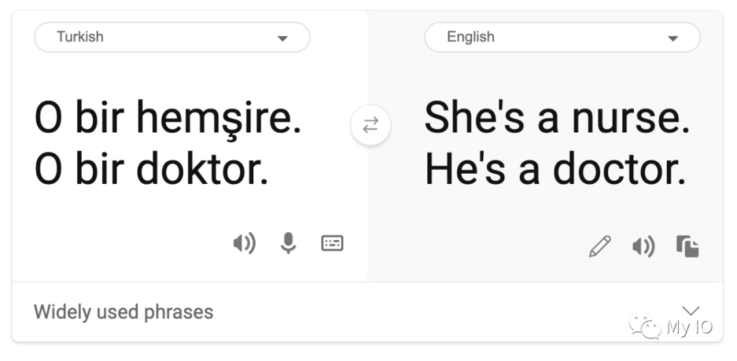The width and height of the screenshot is (737, 361).
Task: Click the "My IO" watermark text
Action: [x=689, y=328]
